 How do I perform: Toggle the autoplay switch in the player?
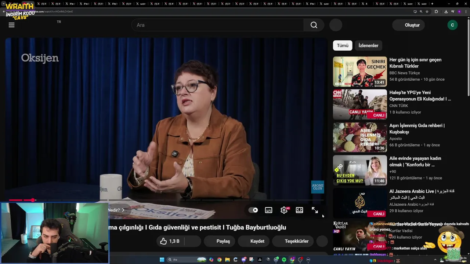click(x=253, y=210)
